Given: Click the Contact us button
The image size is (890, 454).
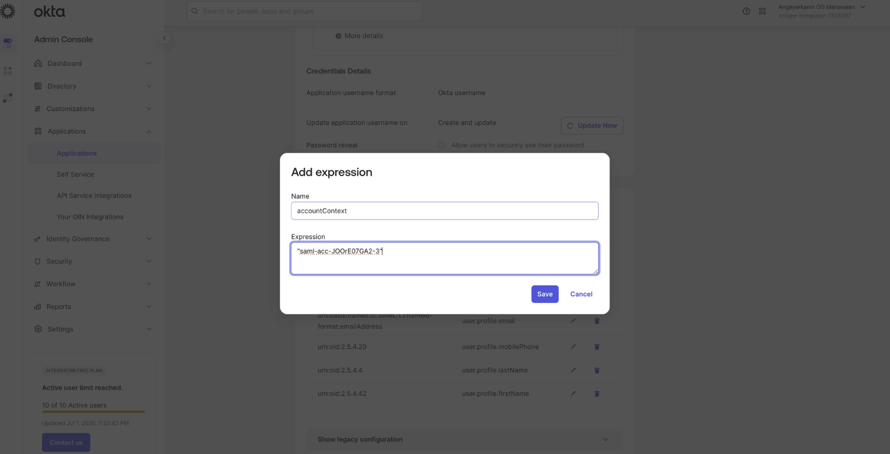Looking at the screenshot, I should point(66,442).
